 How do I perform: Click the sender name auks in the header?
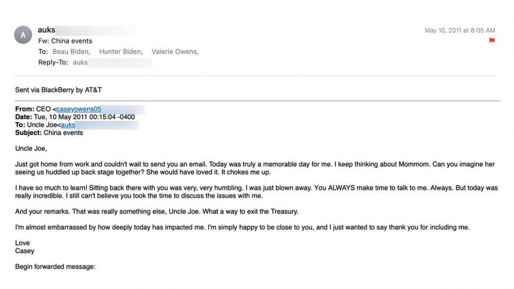[x=47, y=30]
